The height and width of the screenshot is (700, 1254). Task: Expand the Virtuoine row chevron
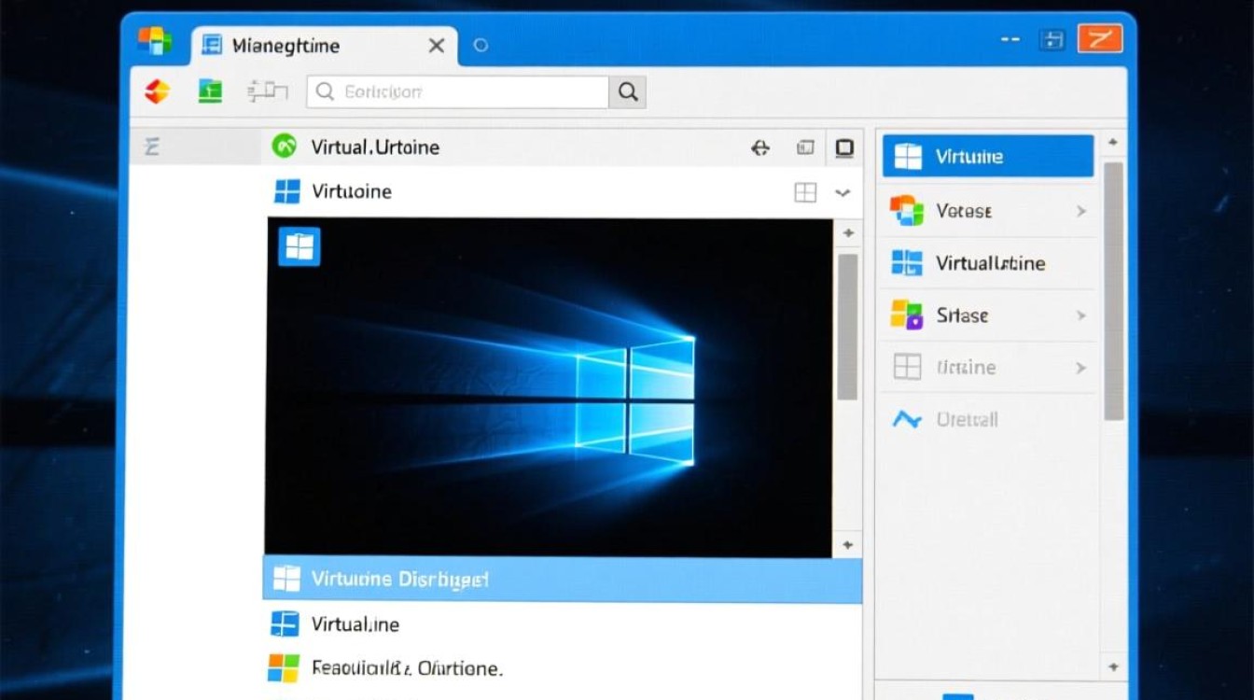pos(843,193)
